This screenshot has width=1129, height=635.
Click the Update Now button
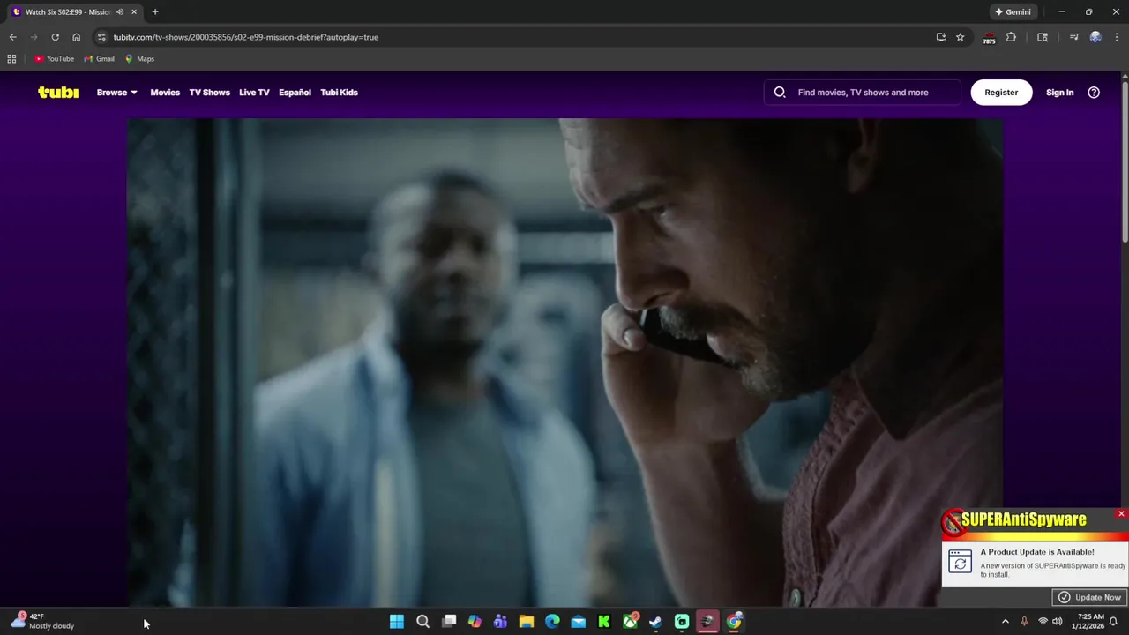tap(1089, 597)
